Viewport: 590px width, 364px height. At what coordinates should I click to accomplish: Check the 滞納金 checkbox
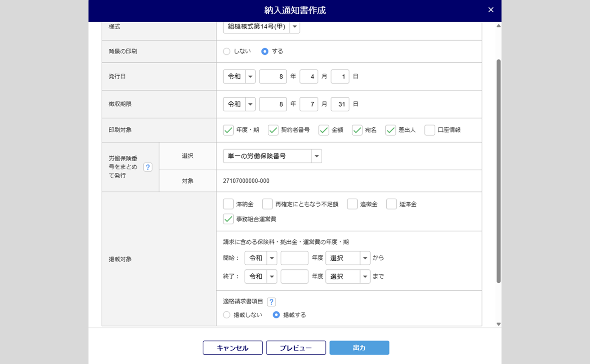(x=228, y=204)
